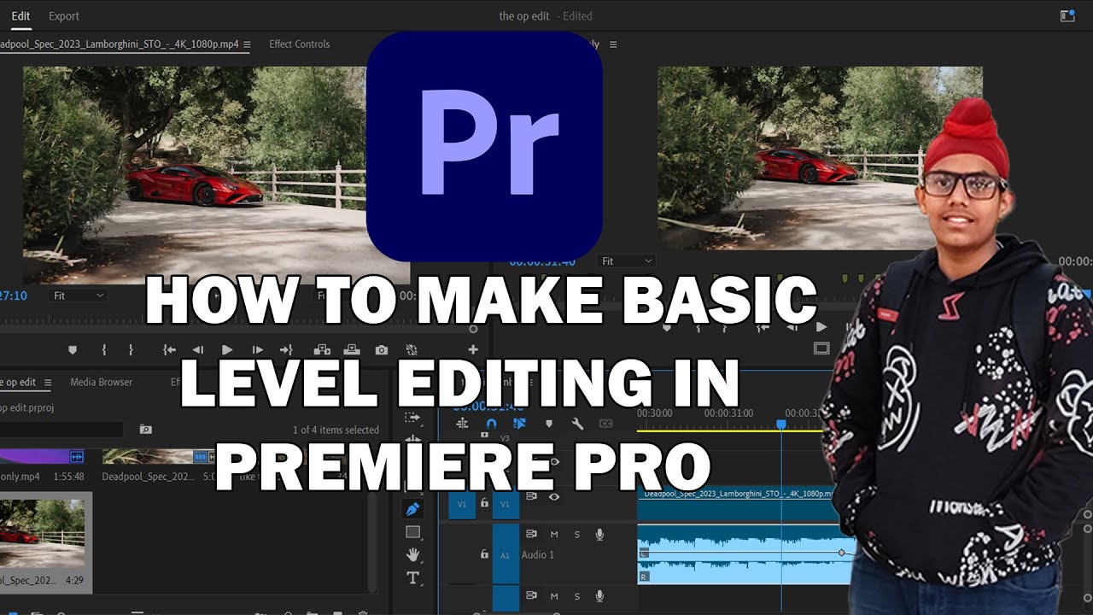Enable voice-over record on Audio 1
Image resolution: width=1093 pixels, height=615 pixels.
pos(599,535)
